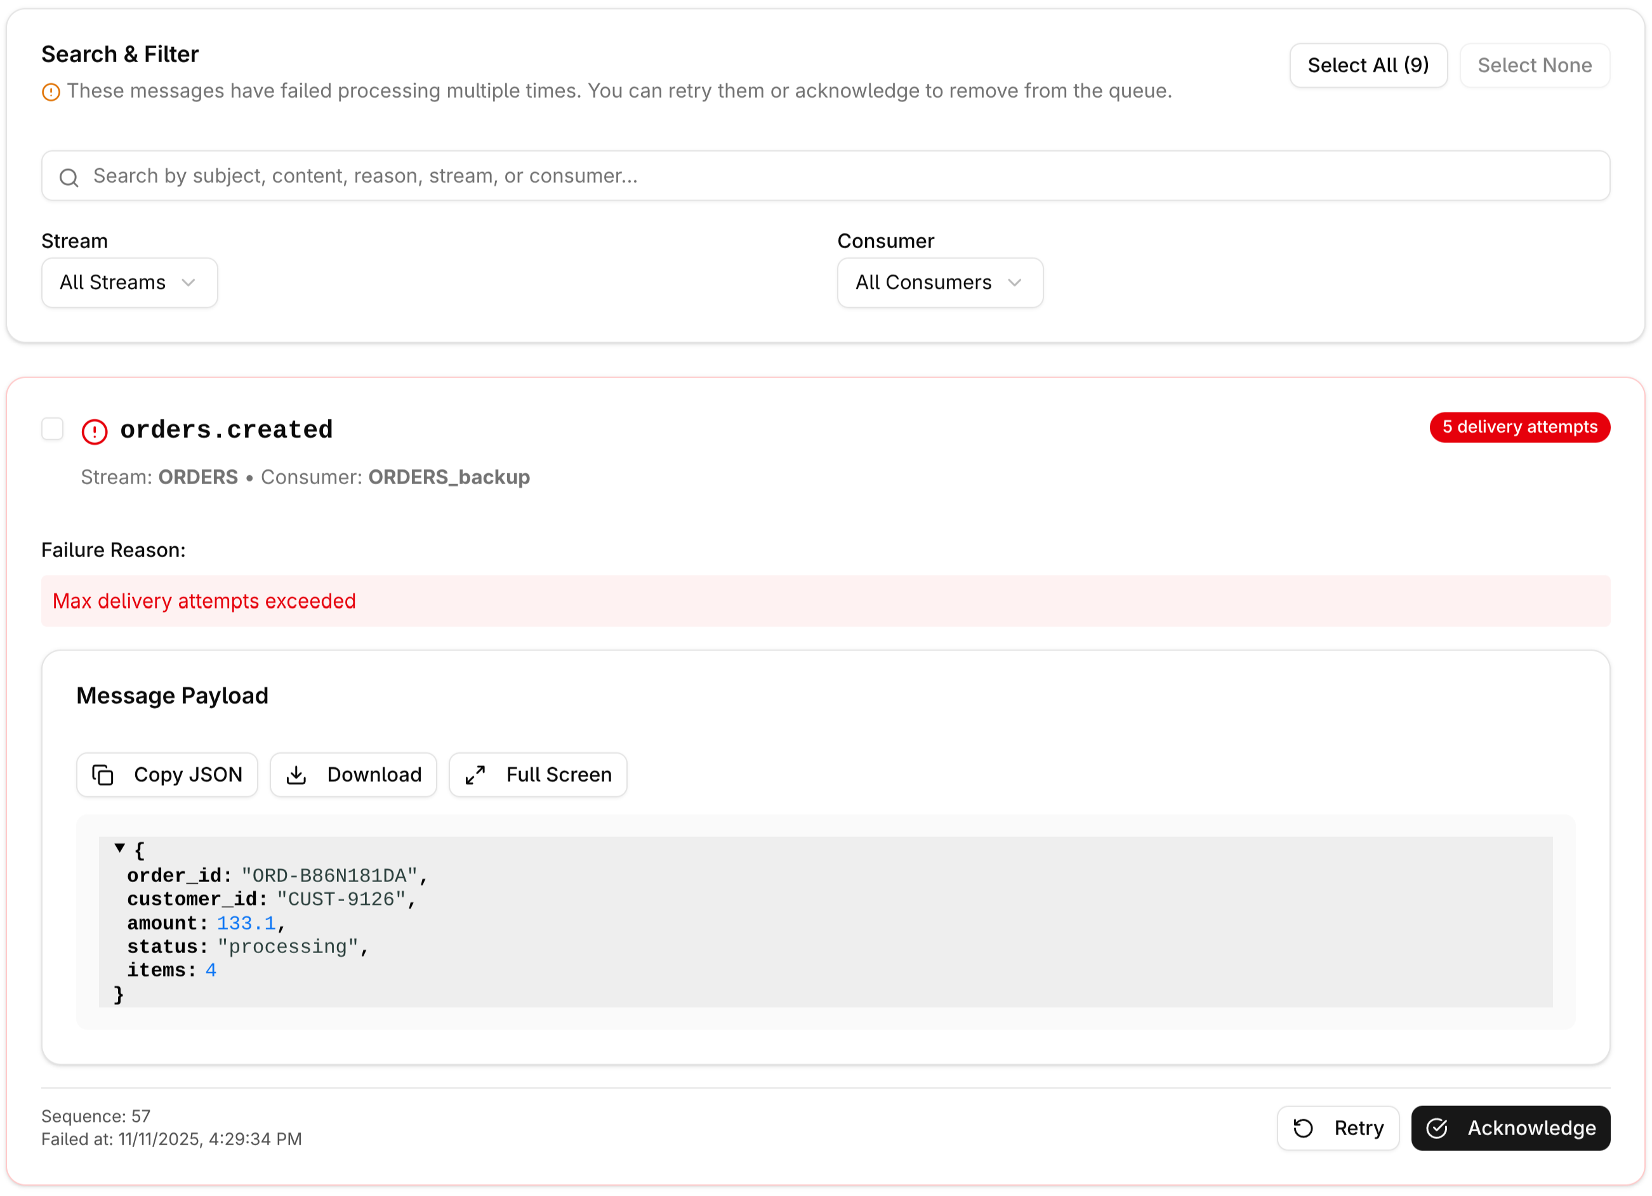Click the search magnifier icon

point(69,177)
